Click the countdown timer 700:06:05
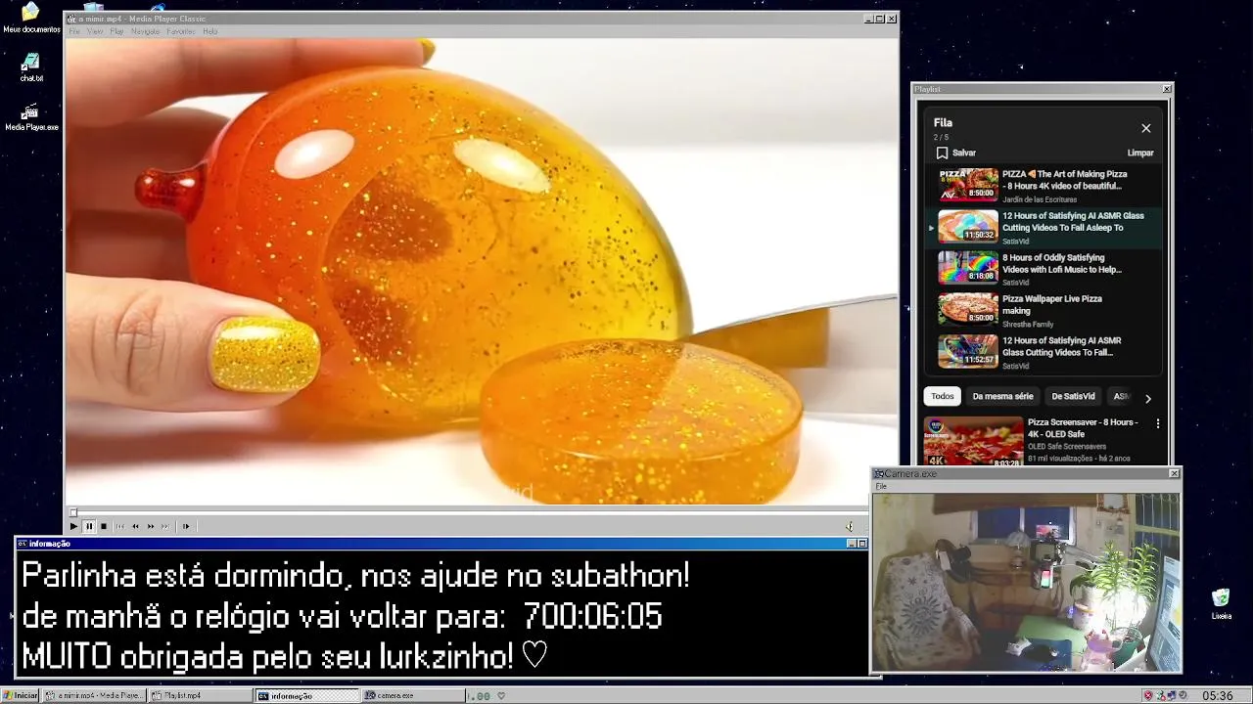The image size is (1253, 704). [x=592, y=617]
